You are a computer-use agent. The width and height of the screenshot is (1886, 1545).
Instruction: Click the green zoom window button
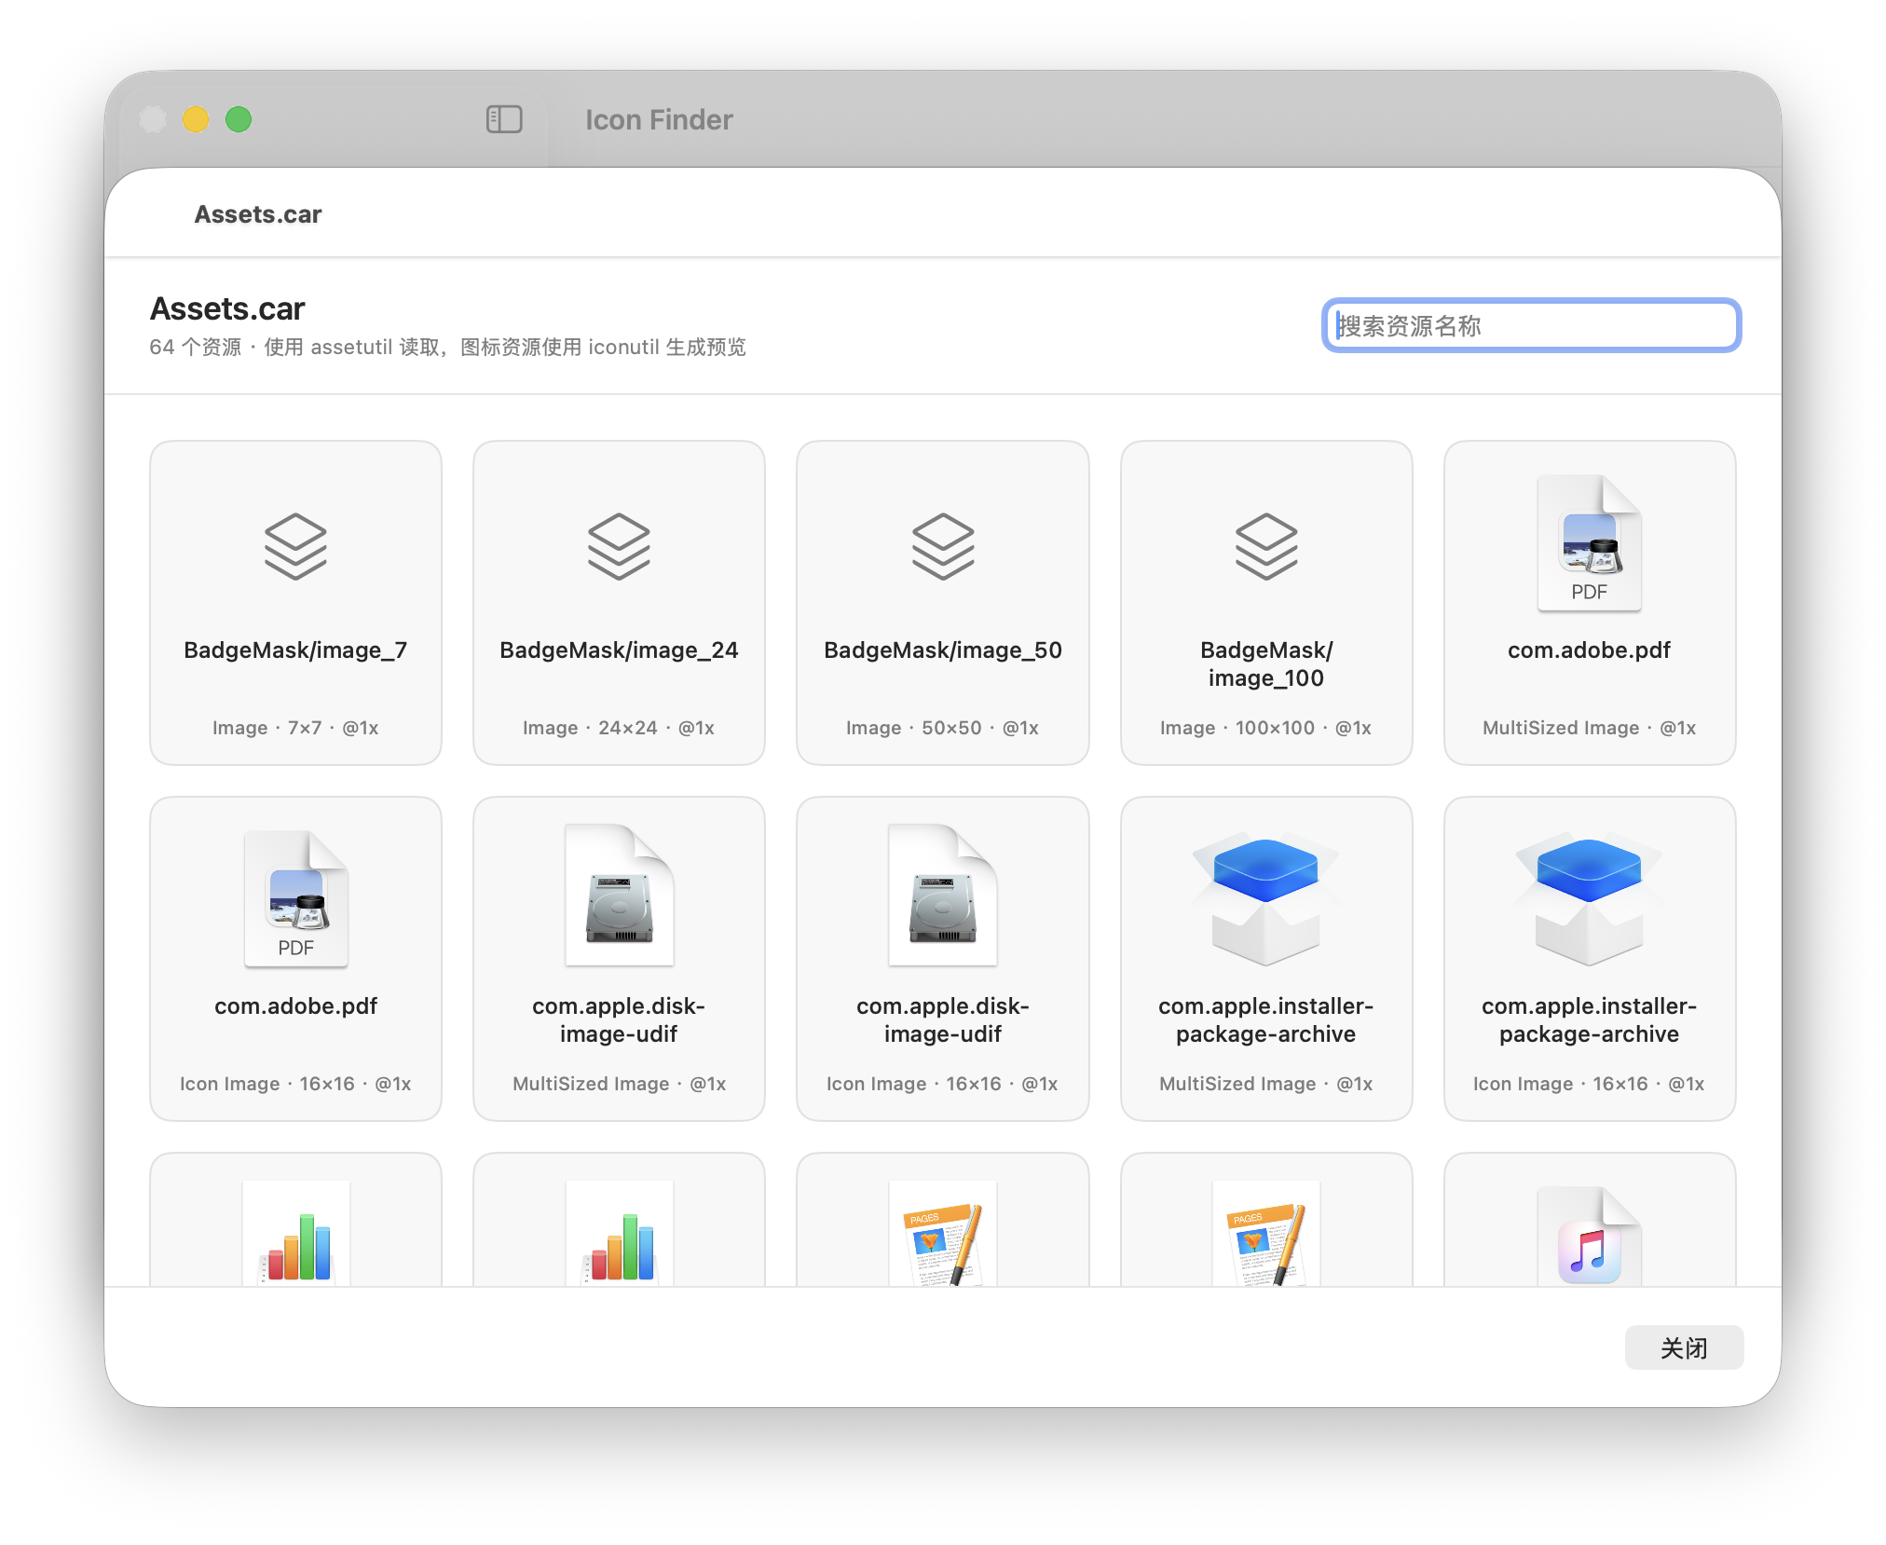click(239, 119)
